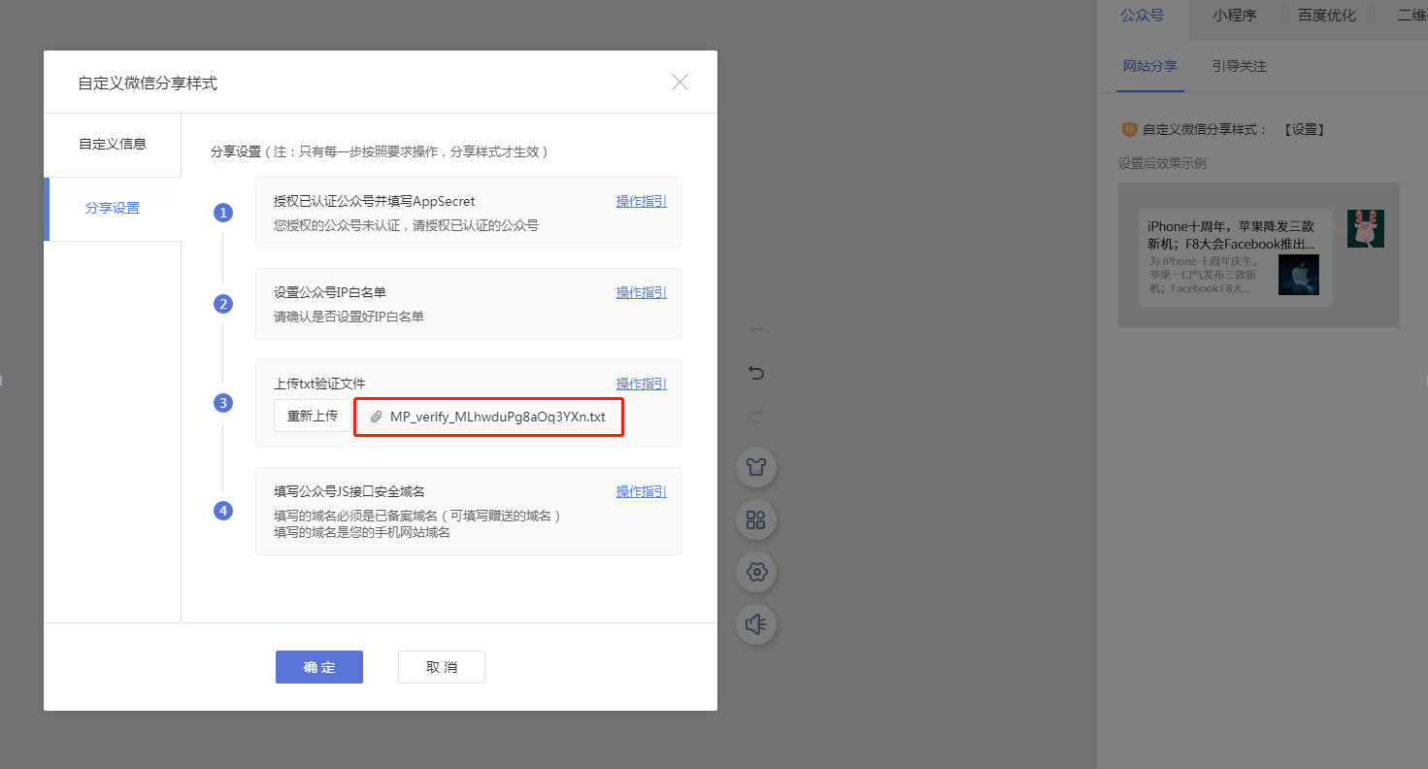Open the 公众号 tab in right panel
This screenshot has width=1428, height=769.
tap(1142, 16)
